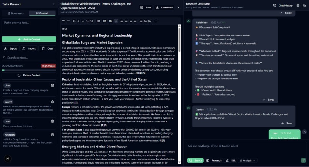309x167 pixels.
Task: Save the document
Action: click(x=146, y=8)
